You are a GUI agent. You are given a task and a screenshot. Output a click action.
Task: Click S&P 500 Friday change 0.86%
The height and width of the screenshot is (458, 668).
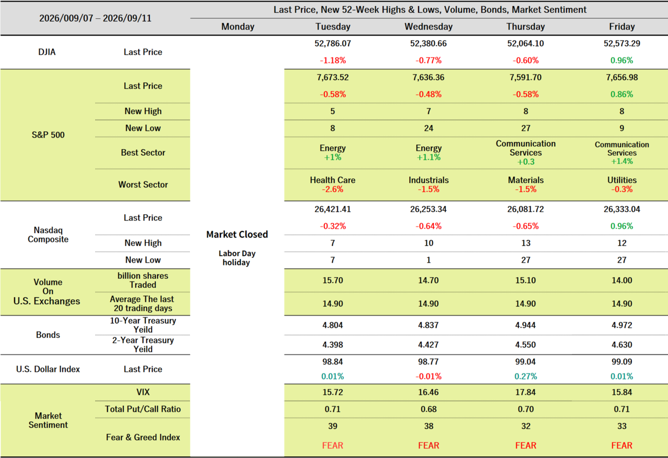pos(622,95)
